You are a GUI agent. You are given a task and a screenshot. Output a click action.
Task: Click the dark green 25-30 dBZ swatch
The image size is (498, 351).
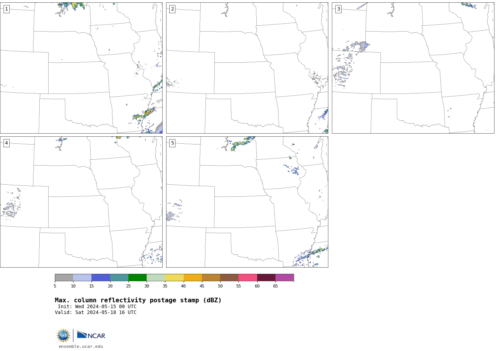coord(137,277)
